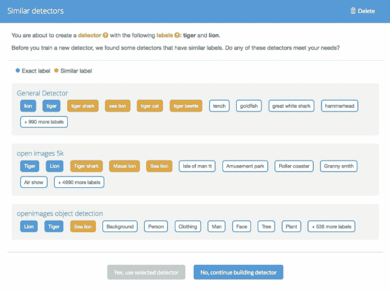Viewport: 390px width, 291px height.
Task: Open the help icon next to detector
Action: tap(106, 35)
